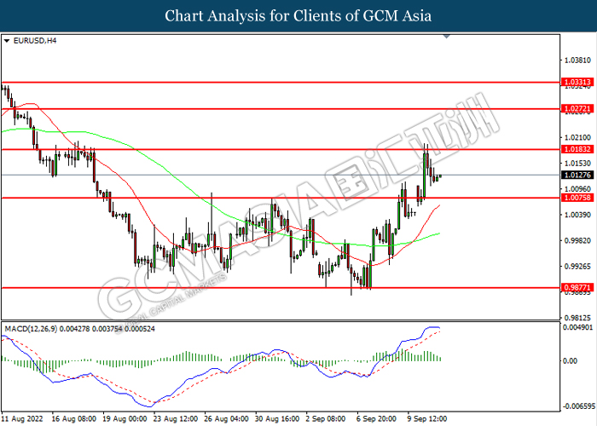Click the EURUSD,H4 symbol dropdown arrow
This screenshot has height=426, width=597.
pos(7,41)
